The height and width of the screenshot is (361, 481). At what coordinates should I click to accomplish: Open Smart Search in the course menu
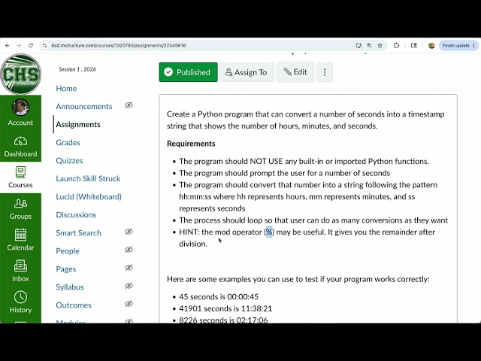(x=78, y=233)
